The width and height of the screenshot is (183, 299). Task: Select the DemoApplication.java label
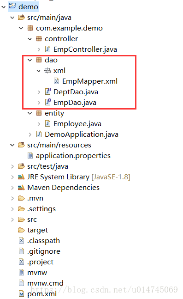[82, 134]
